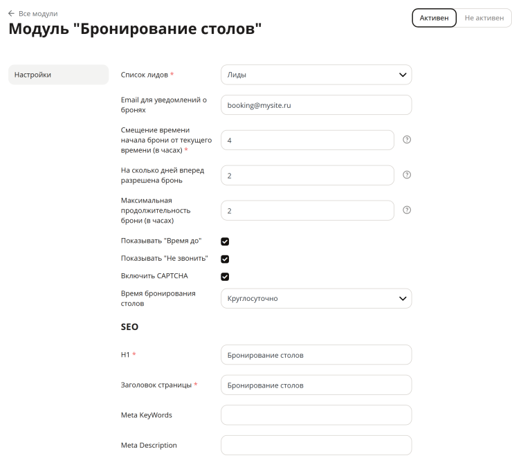Focus the days ahead booking field
512x458 pixels.
tap(307, 176)
